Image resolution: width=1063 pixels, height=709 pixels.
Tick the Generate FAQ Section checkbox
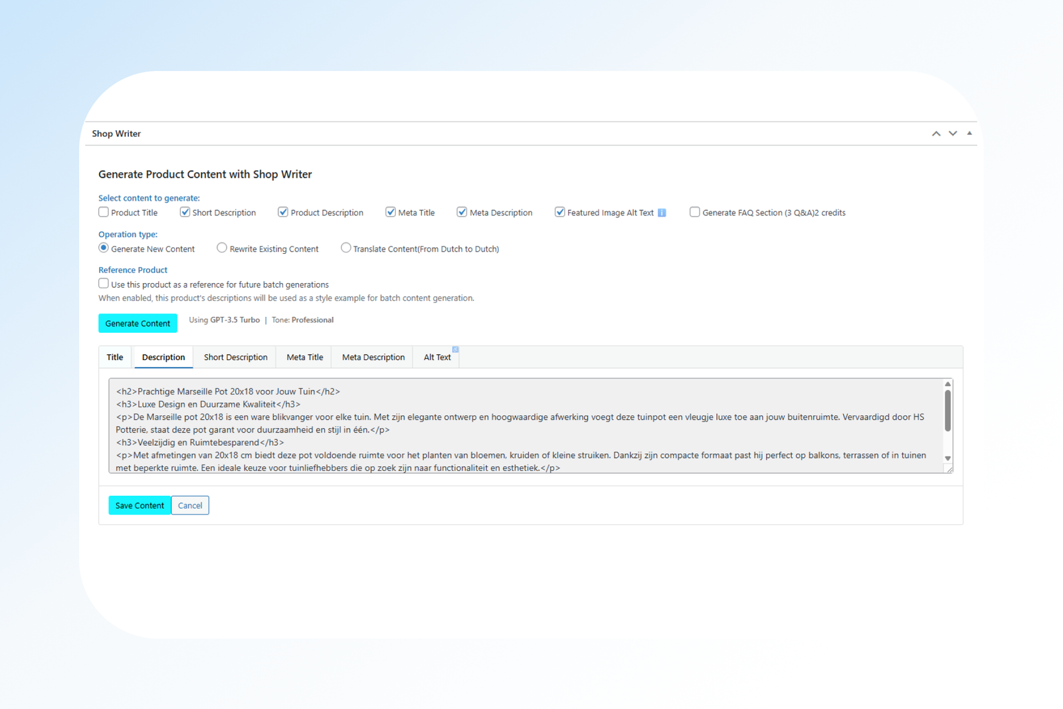pos(694,212)
